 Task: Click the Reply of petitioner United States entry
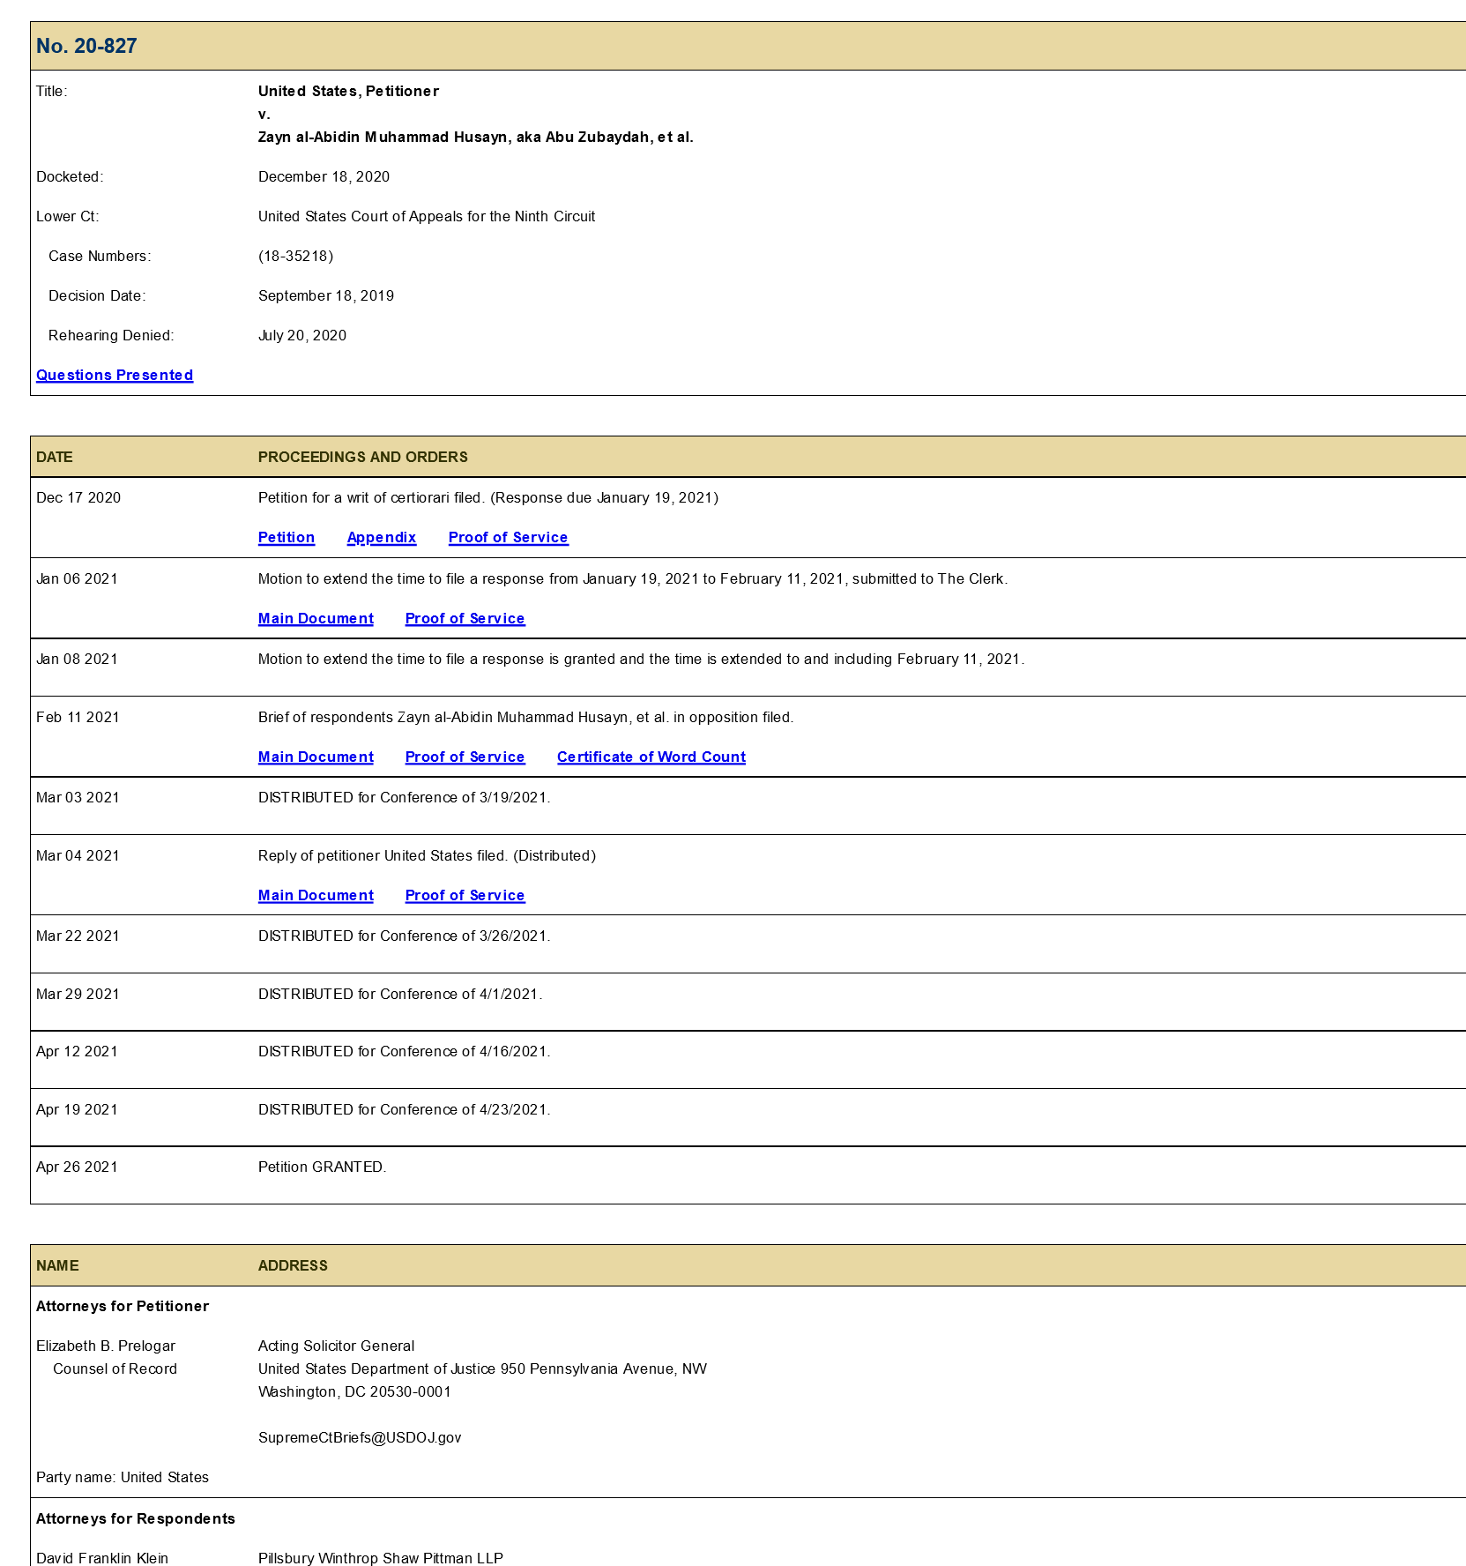427,855
